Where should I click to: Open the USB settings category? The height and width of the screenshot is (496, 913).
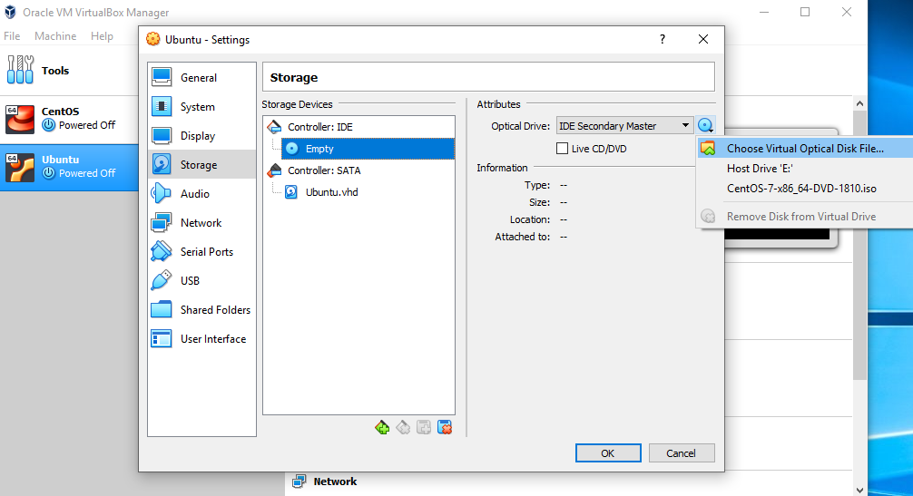tap(201, 281)
